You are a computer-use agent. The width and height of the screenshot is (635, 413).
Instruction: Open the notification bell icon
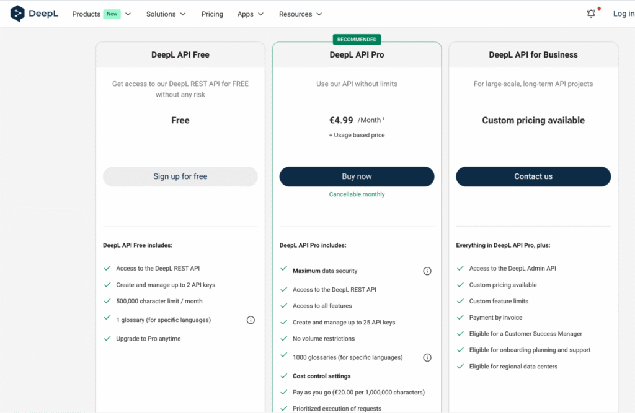click(591, 13)
